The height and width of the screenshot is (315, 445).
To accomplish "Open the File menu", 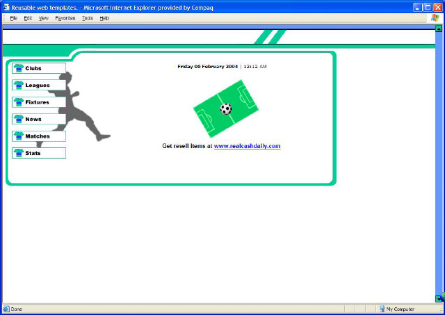I will pyautogui.click(x=13, y=18).
